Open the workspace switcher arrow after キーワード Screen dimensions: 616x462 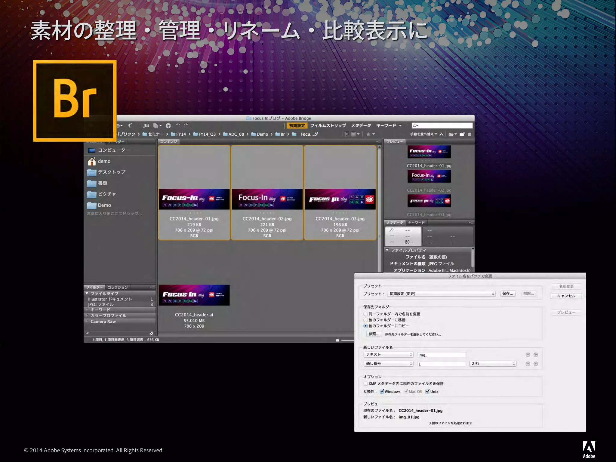(400, 125)
